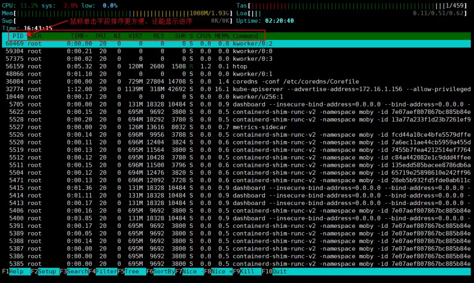Select the coredns process row, PID 36084
This screenshot has width=474, height=283.
[x=237, y=81]
